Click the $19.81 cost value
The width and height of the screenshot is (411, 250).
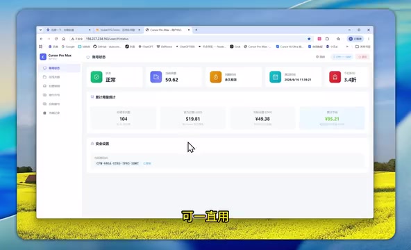click(x=193, y=119)
